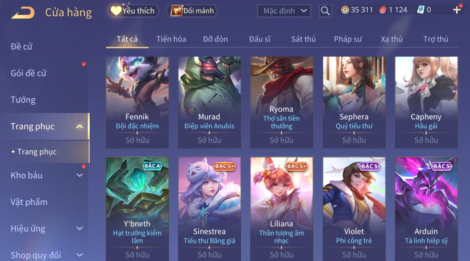Open the Mặc định sort dropdown
Viewport: 470px width, 261px height.
(x=284, y=11)
